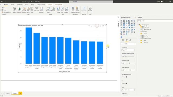
Task: Insert a Text box
Action: click(x=62, y=10)
